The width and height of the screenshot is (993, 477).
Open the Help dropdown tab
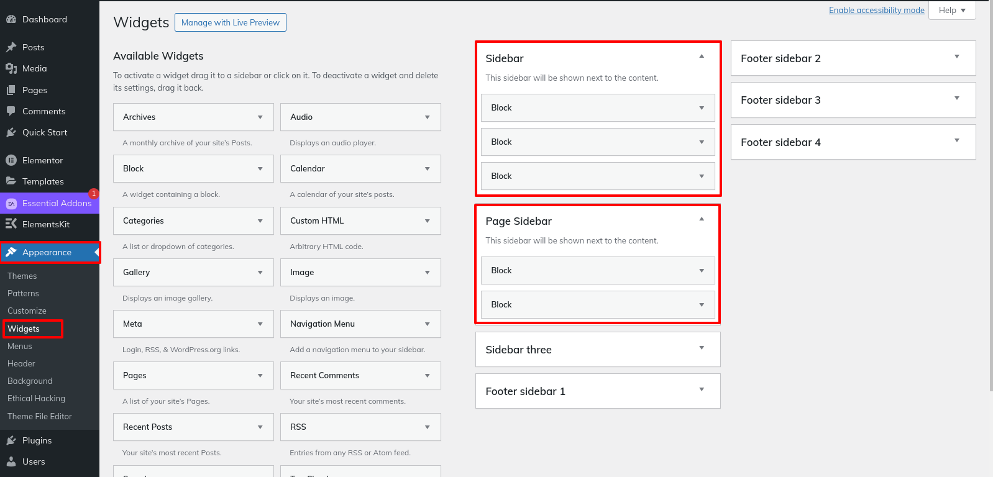pos(952,10)
